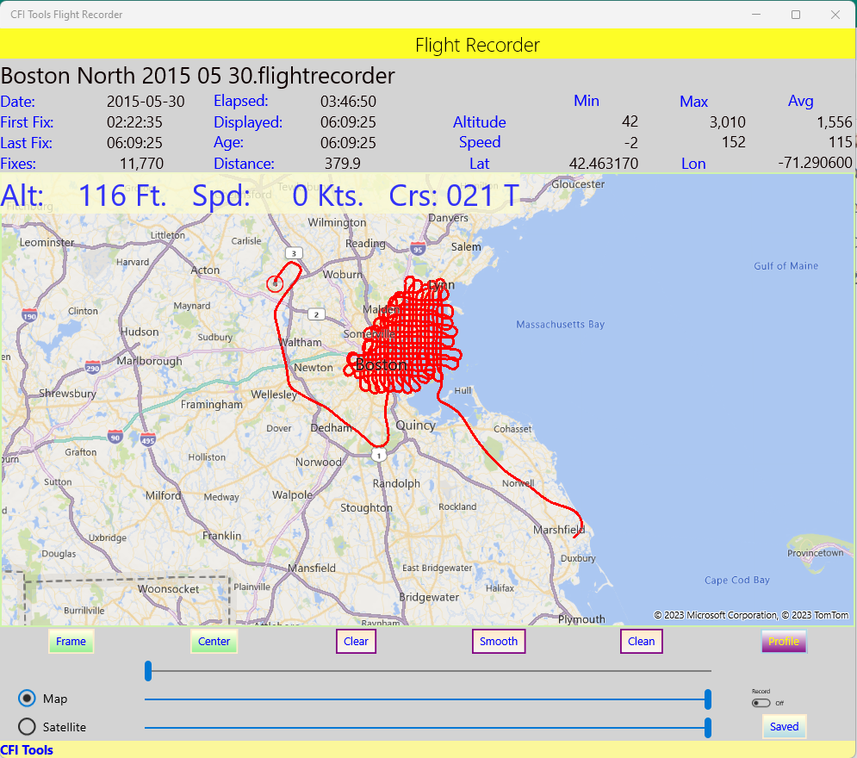857x758 pixels.
Task: Click the red circle position marker on map
Action: [x=275, y=283]
